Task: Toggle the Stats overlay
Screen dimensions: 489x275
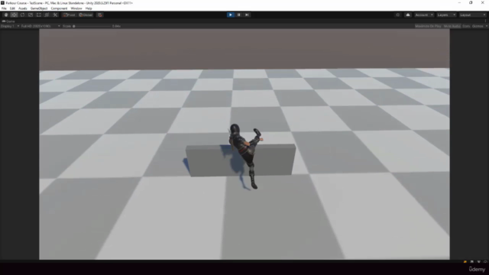Action: coord(466,26)
